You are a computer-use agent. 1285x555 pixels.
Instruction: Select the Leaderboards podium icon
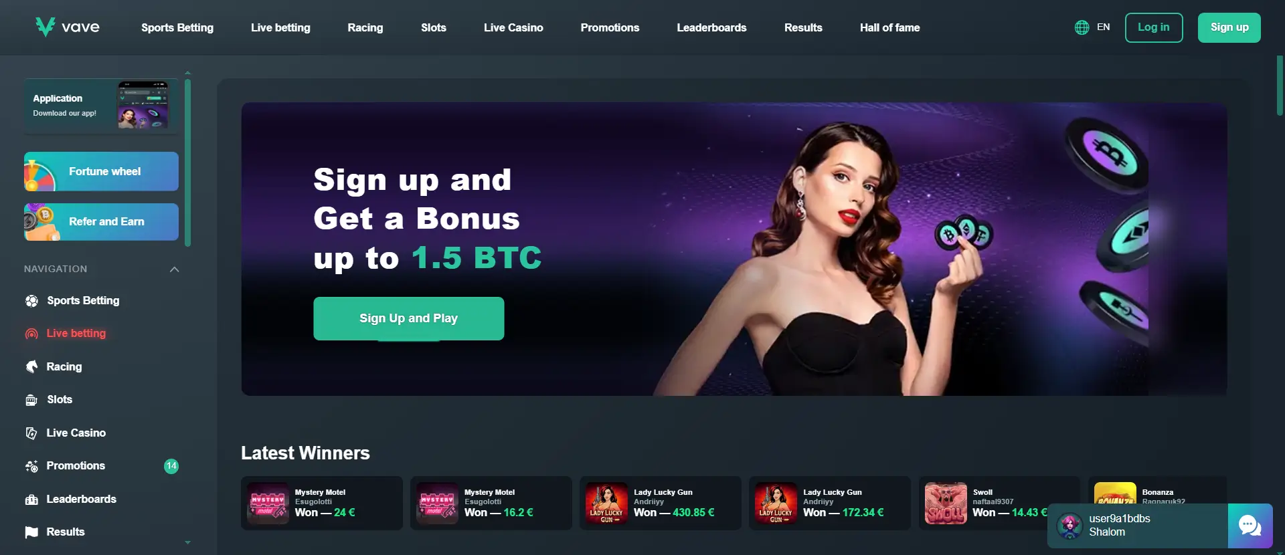[x=31, y=499]
